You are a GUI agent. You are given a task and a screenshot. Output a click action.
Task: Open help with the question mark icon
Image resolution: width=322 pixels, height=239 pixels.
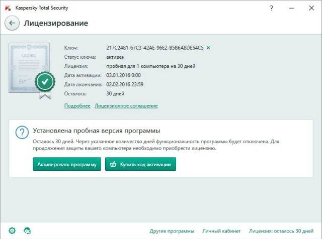pyautogui.click(x=271, y=8)
